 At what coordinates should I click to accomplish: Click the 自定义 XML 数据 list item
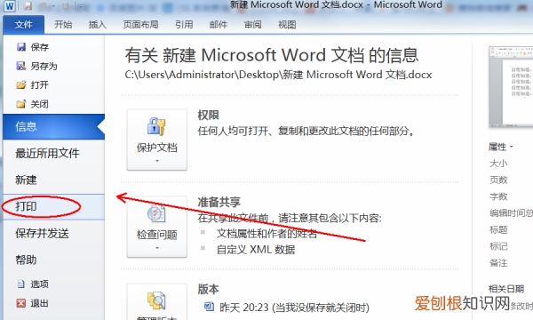(x=256, y=250)
